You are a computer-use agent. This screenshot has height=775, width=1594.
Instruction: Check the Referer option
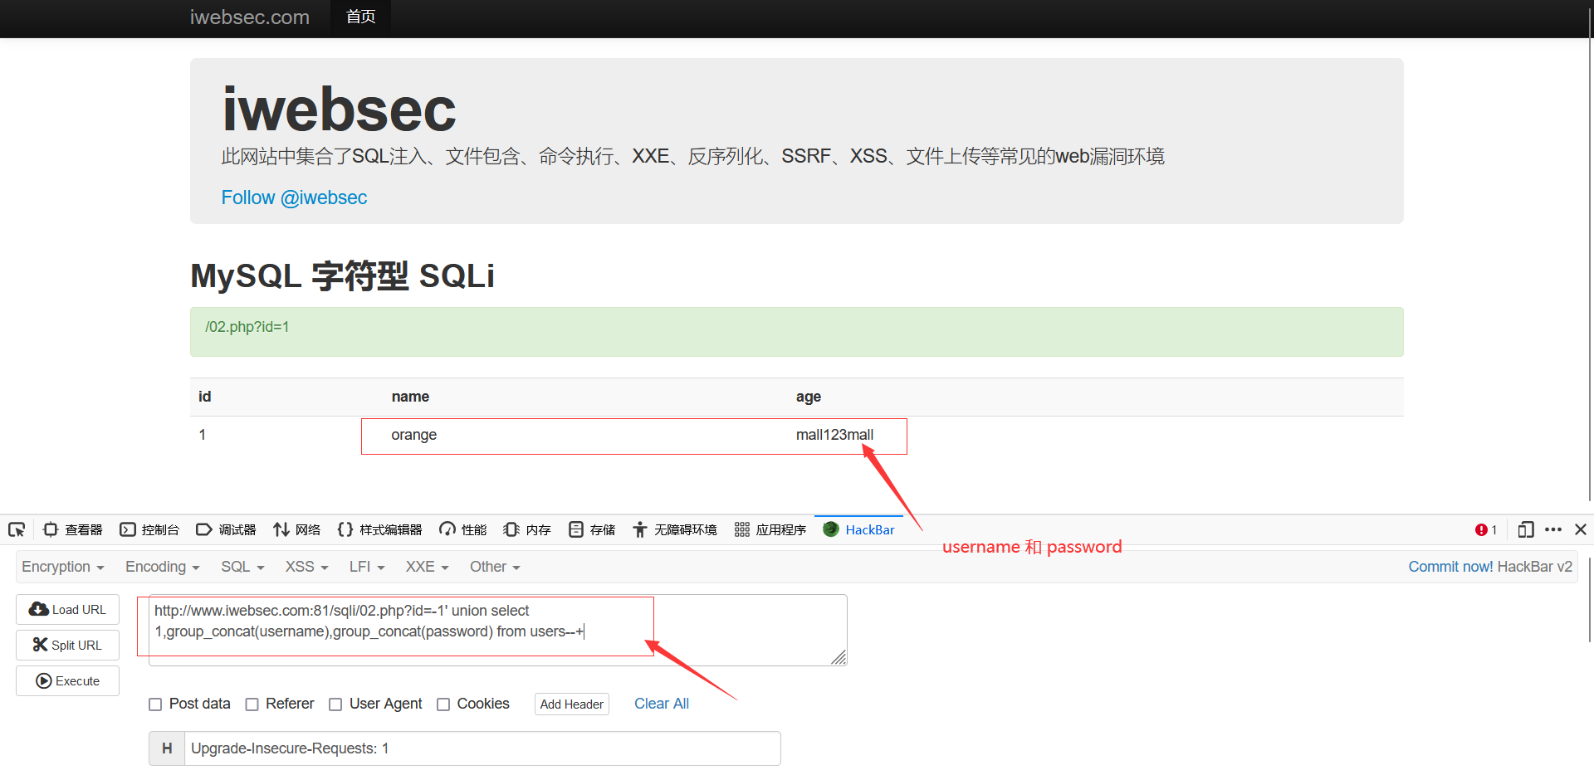pyautogui.click(x=252, y=704)
